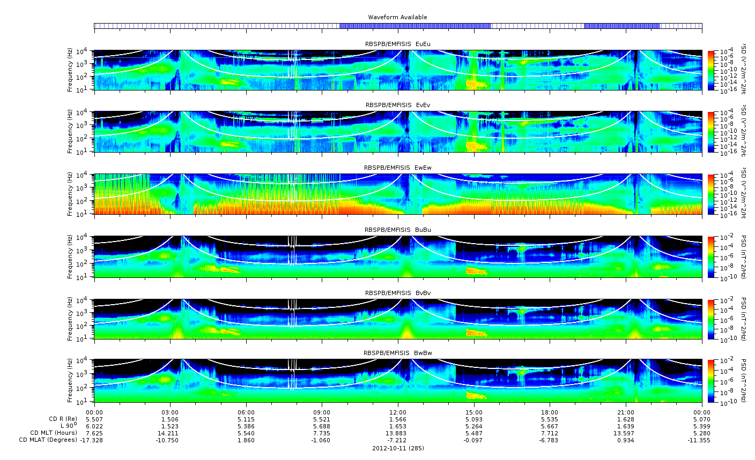The height and width of the screenshot is (460, 755).
Task: Click the BwBw nT^2/Hz color scale bar
Action: (x=710, y=381)
